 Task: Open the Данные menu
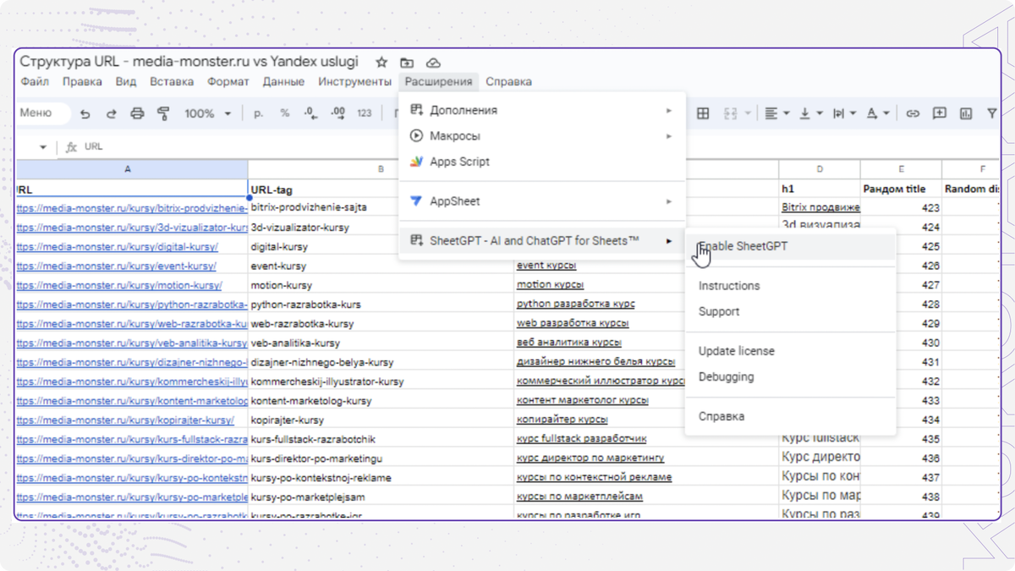tap(283, 82)
